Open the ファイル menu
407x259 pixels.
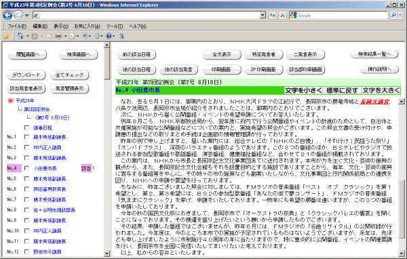coord(17,26)
